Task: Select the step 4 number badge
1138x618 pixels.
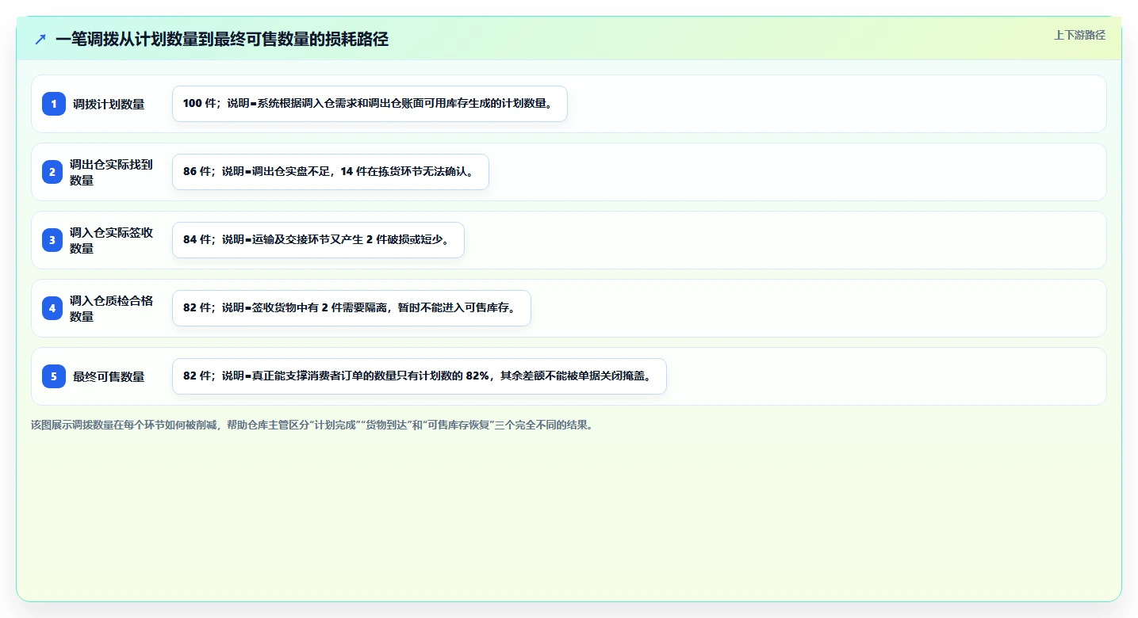Action: 52,308
